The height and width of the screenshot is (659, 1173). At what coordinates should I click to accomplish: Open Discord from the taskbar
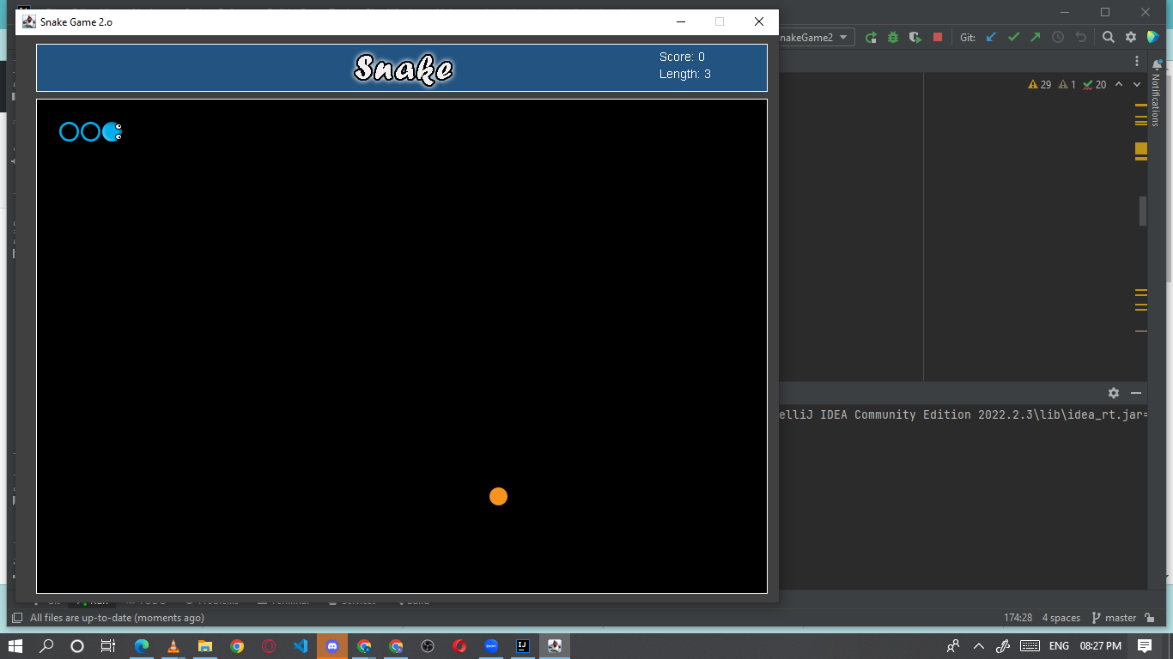coord(332,646)
